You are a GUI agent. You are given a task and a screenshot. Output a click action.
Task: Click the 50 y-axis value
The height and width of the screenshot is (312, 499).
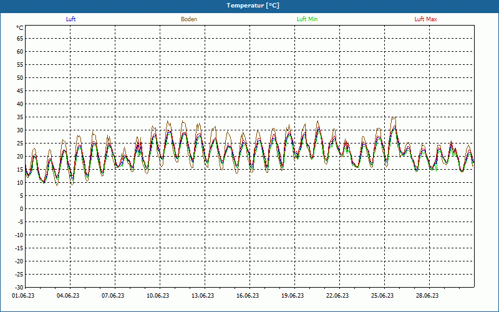click(x=20, y=77)
